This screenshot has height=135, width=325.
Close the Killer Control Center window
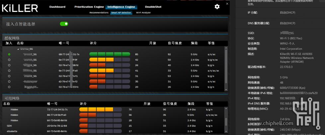227,4
